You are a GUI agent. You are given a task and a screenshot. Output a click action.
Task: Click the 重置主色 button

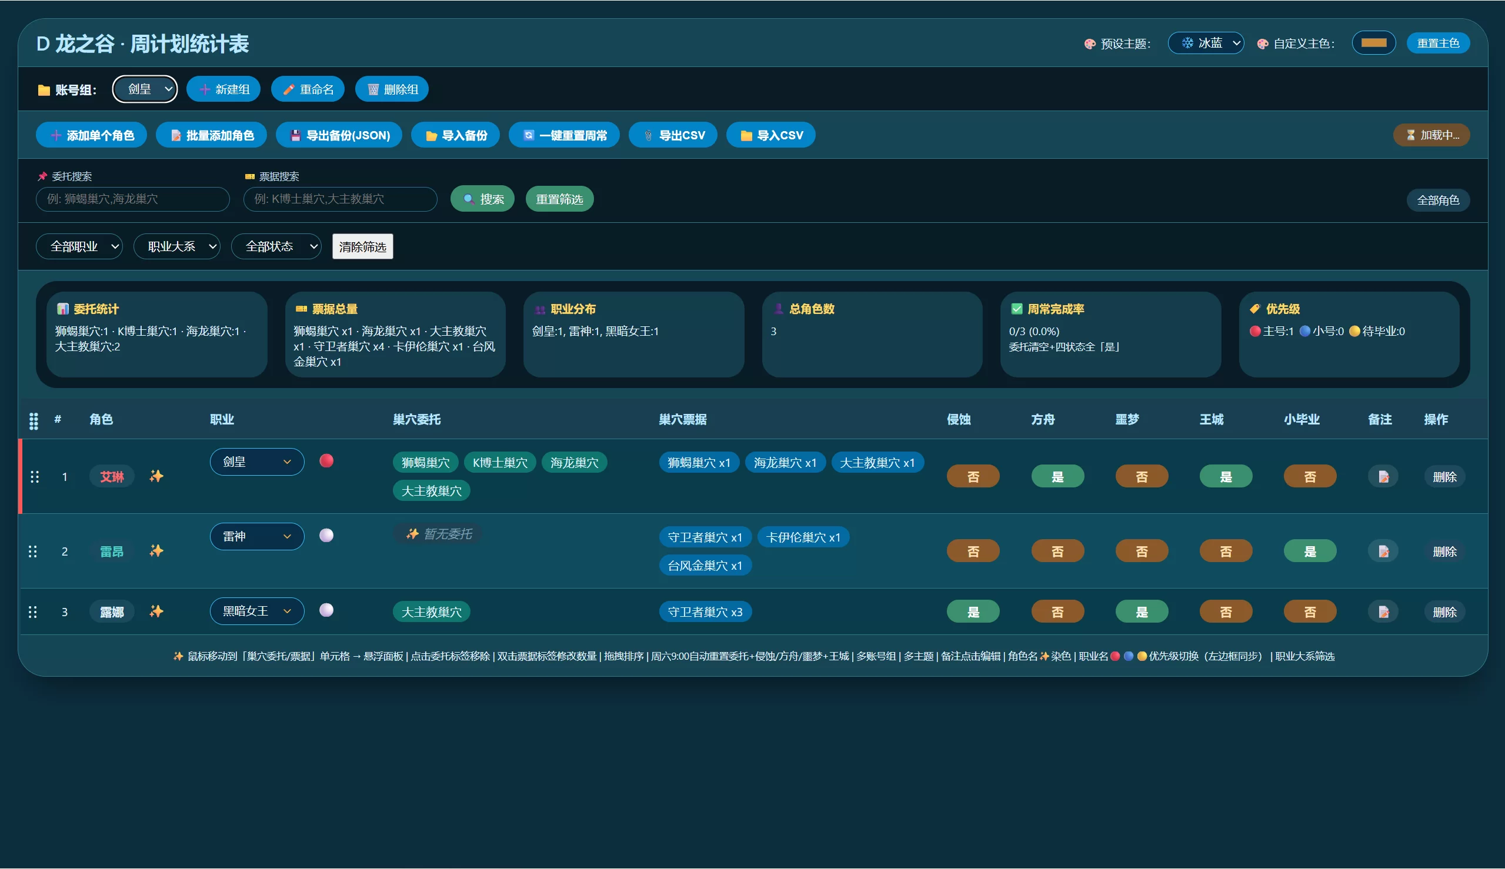coord(1438,43)
